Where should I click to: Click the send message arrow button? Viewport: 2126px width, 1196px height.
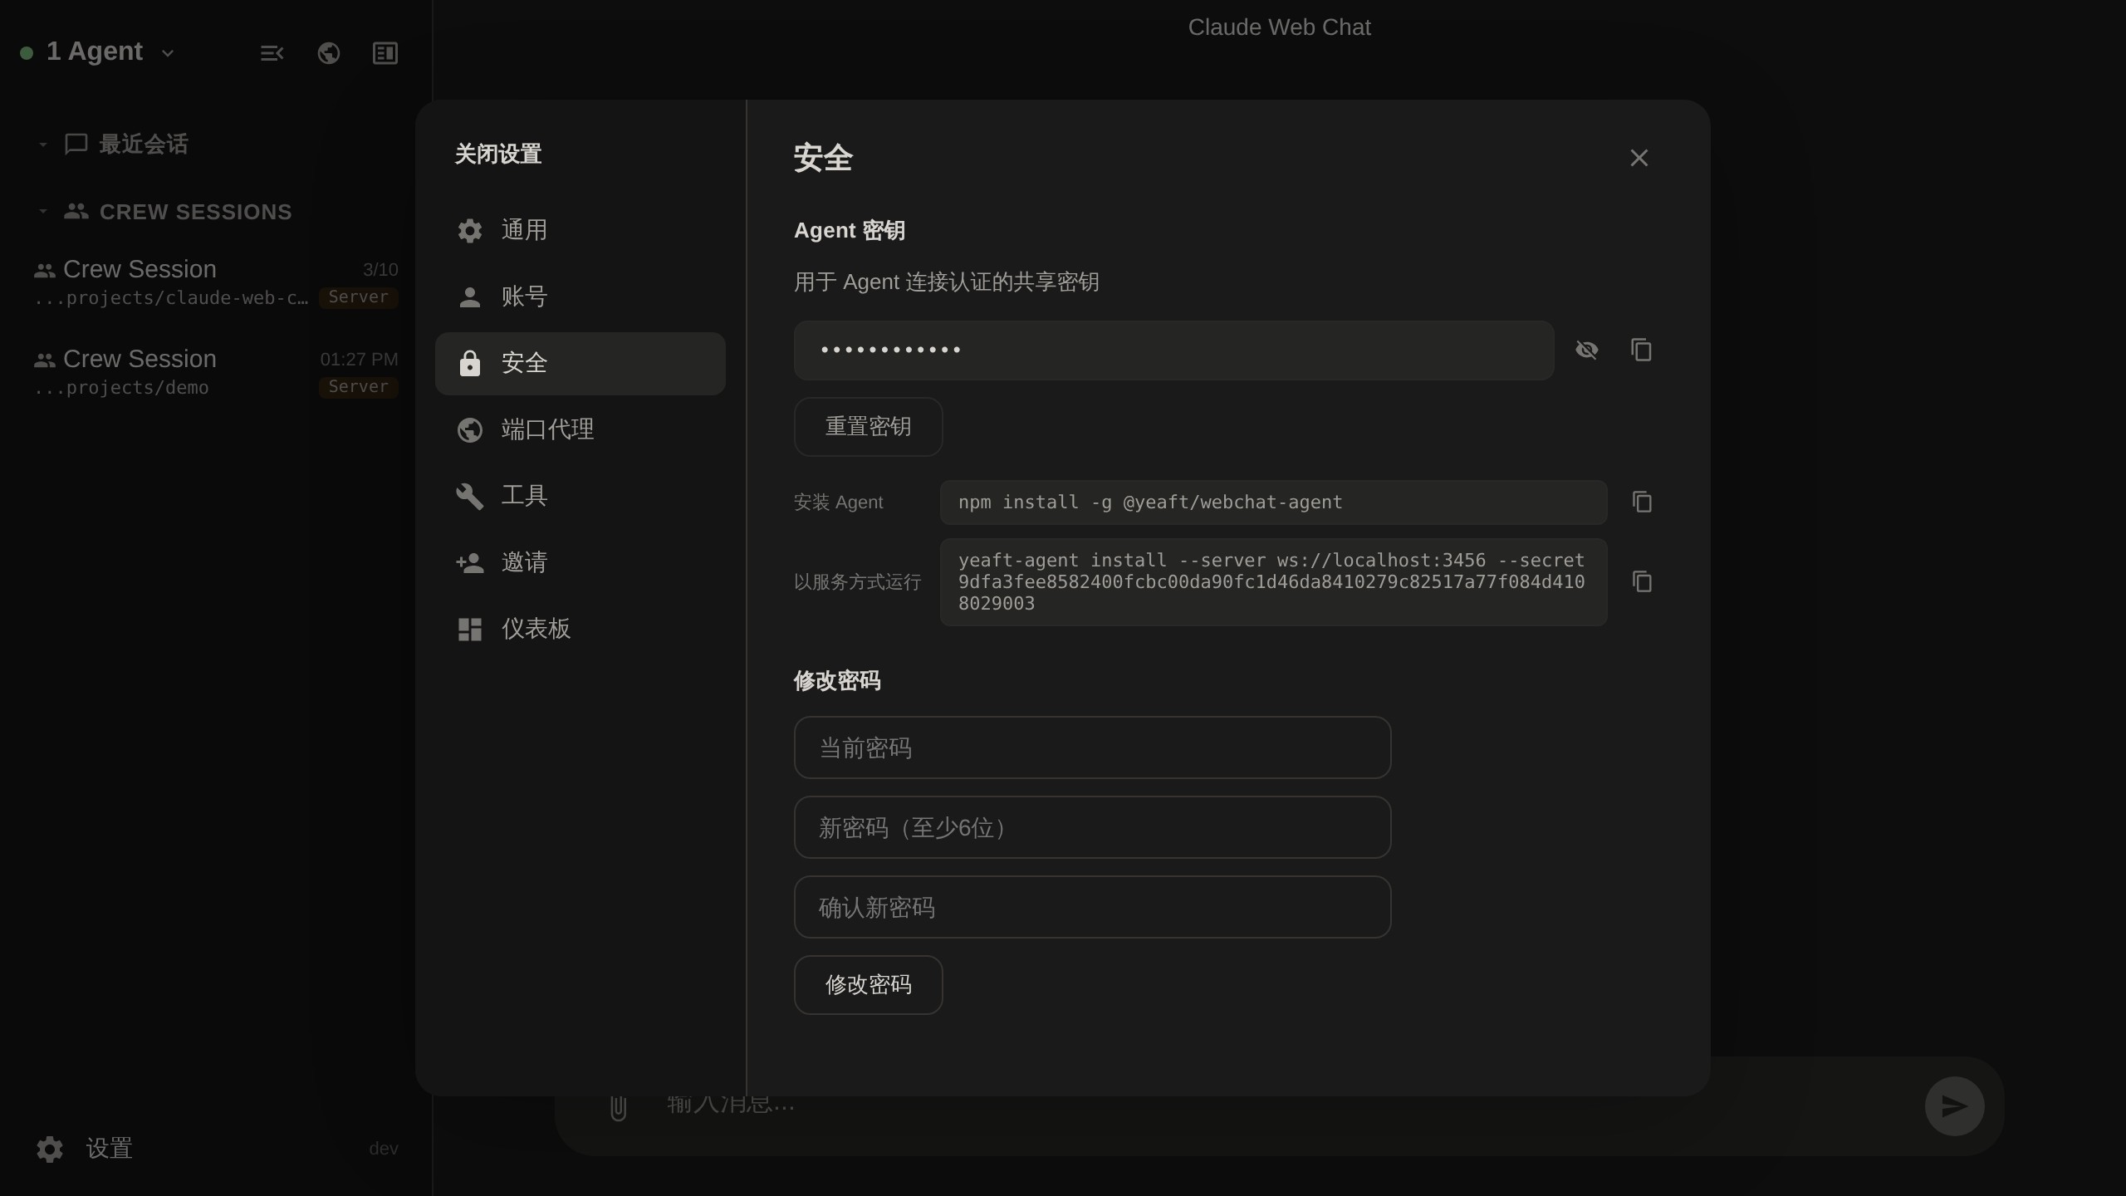pyautogui.click(x=1954, y=1106)
